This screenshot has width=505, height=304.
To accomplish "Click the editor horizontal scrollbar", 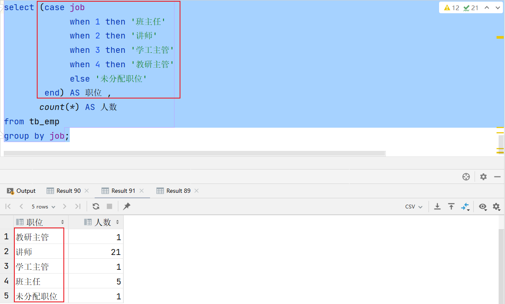I will [194, 153].
